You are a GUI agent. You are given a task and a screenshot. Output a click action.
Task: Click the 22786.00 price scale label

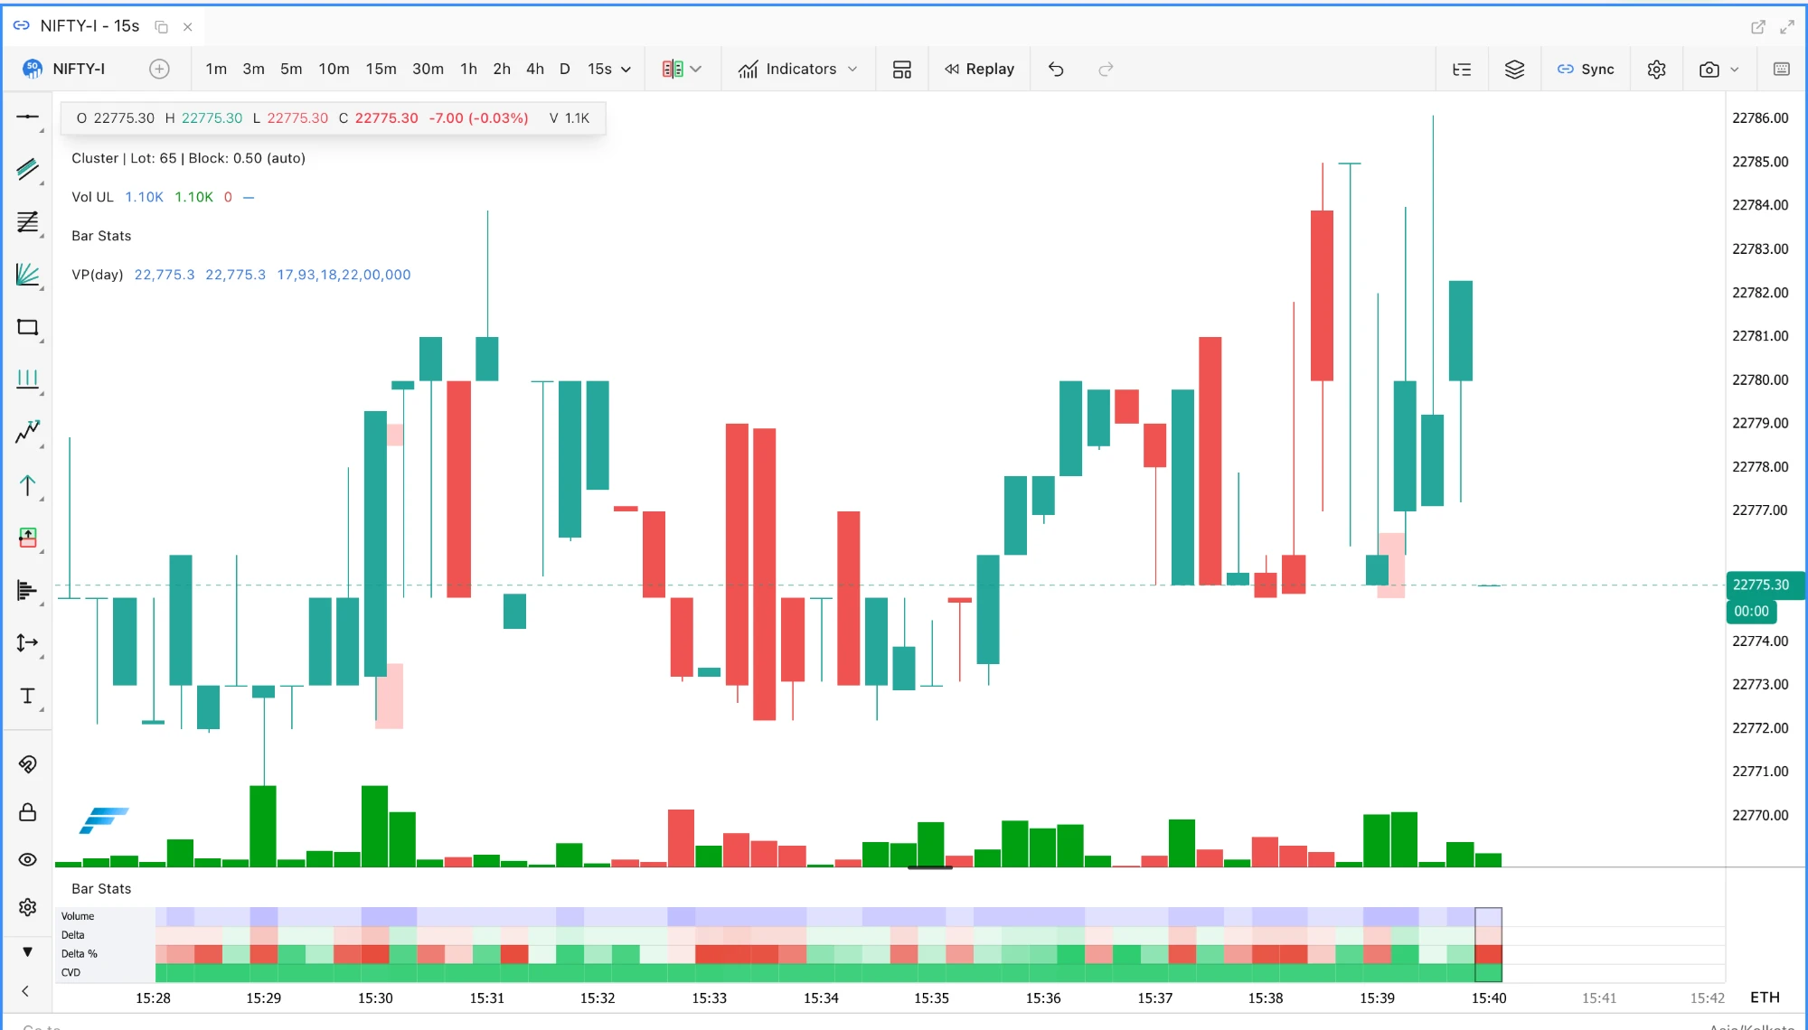tap(1760, 118)
